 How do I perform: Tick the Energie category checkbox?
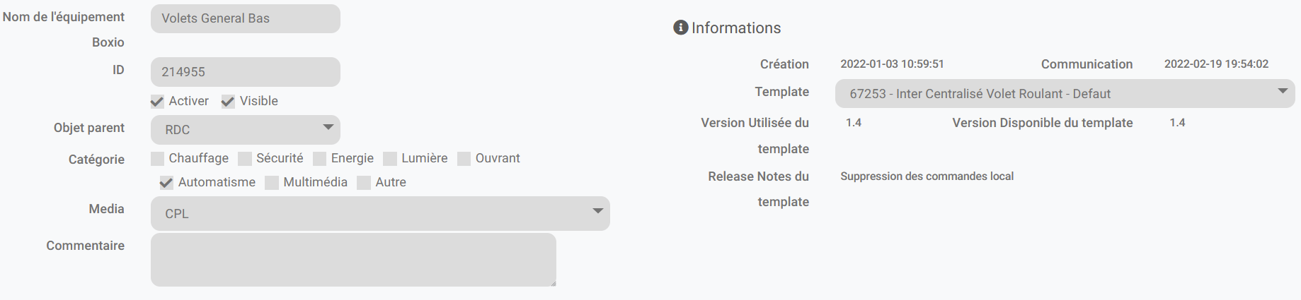coord(320,159)
